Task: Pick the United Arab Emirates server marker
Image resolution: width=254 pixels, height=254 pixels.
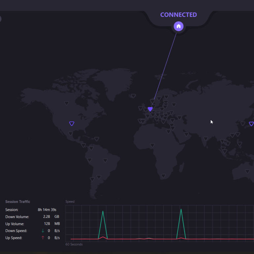Action: tap(186, 134)
